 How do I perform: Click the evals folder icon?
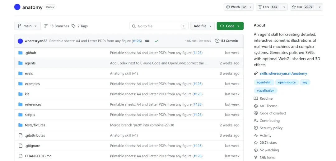[x=20, y=73]
